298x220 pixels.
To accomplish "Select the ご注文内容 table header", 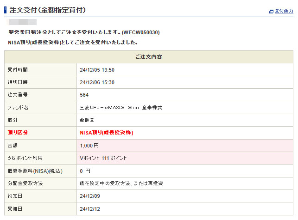I will click(x=148, y=57).
